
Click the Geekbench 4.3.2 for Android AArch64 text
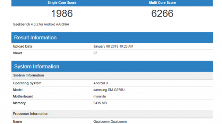click(x=41, y=24)
